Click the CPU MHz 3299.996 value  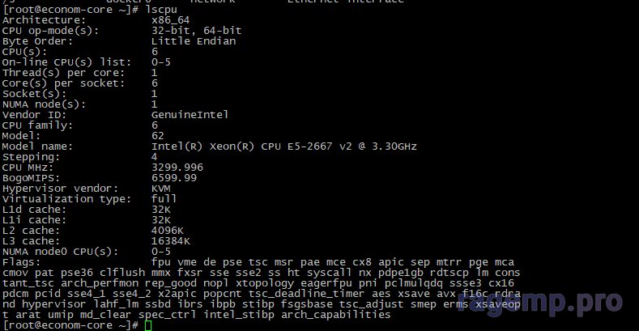click(x=177, y=168)
